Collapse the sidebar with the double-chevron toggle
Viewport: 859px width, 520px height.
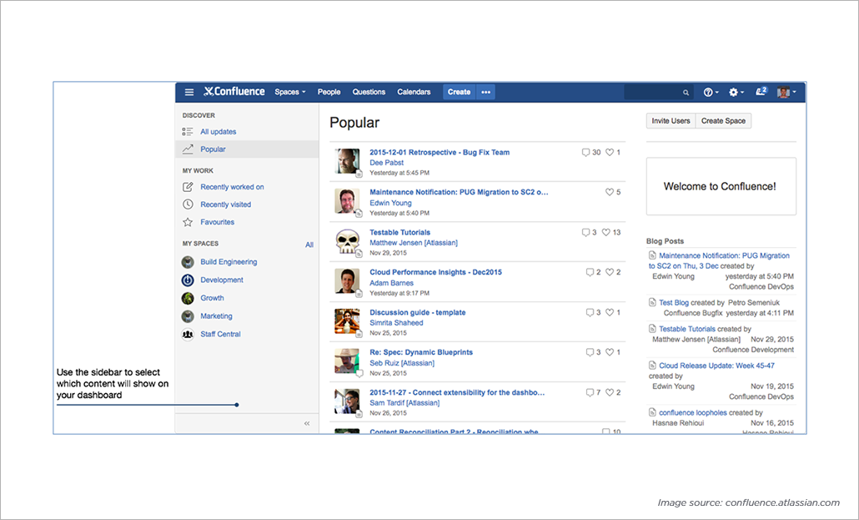307,423
